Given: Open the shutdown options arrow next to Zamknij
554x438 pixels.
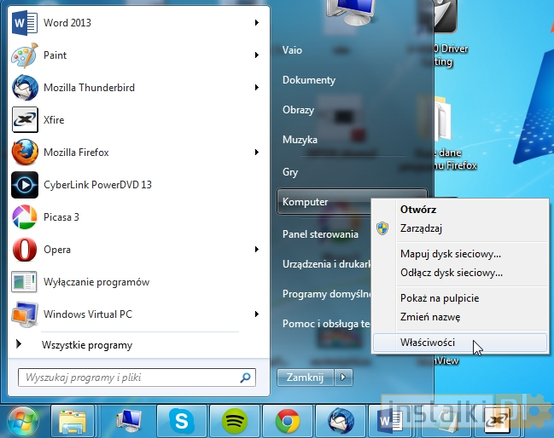Looking at the screenshot, I should pyautogui.click(x=343, y=377).
